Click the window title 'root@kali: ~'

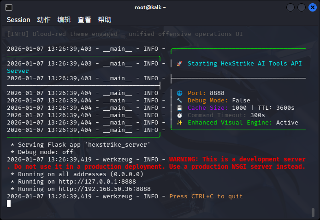pyautogui.click(x=150, y=7)
